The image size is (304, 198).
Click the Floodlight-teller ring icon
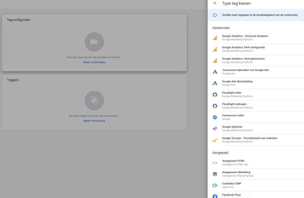pyautogui.click(x=215, y=95)
